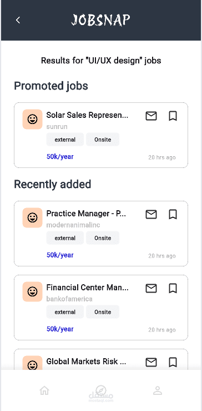Go back using the header arrow
This screenshot has width=202, height=411.
[x=18, y=20]
